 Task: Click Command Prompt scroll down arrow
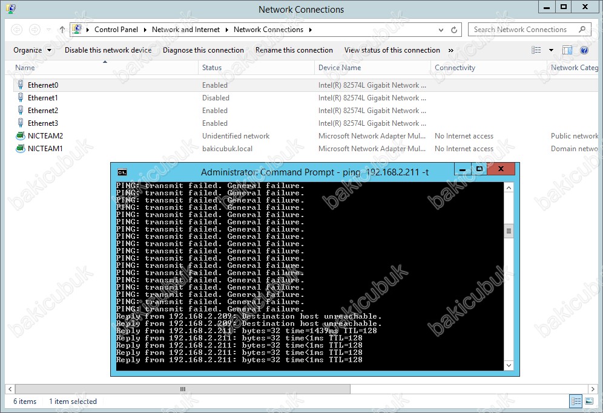point(509,365)
